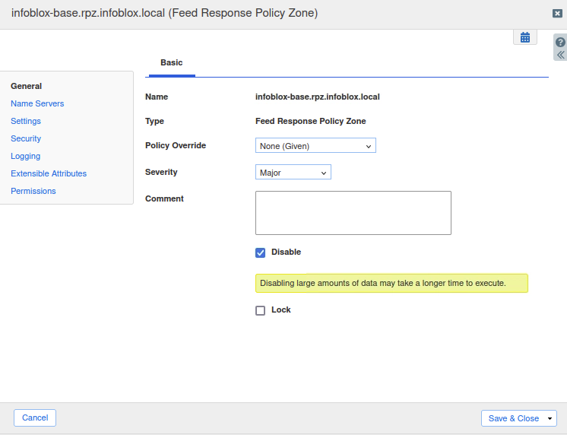Select the Basic tab

172,62
